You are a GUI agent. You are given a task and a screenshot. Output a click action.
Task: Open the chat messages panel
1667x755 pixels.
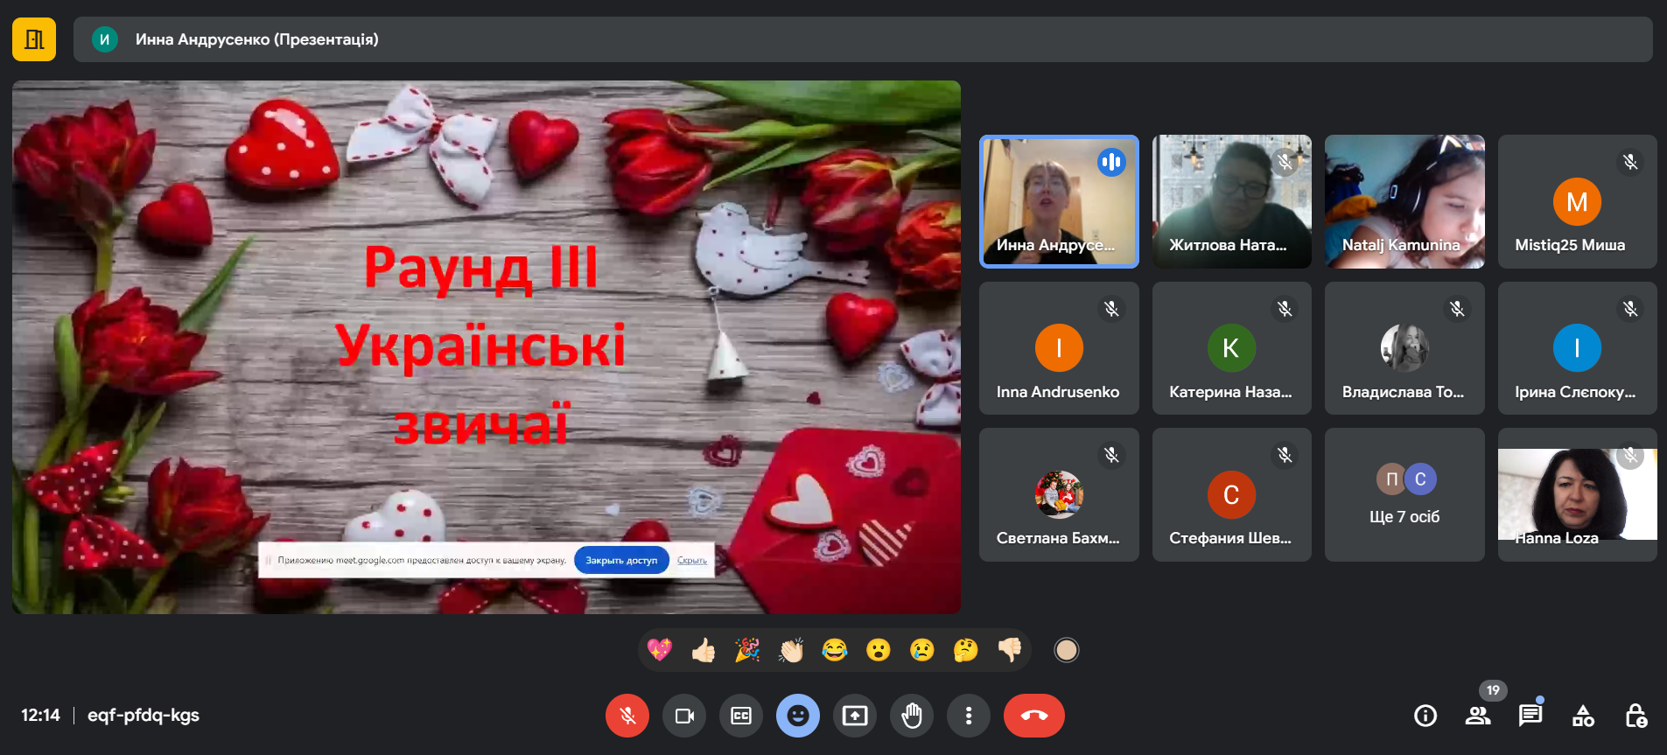1530,716
